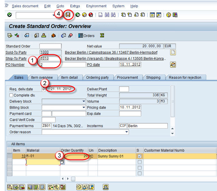Viewport: 217px width, 191px height.
Task: Expand the Delivery block dropdown
Action: [x=84, y=101]
